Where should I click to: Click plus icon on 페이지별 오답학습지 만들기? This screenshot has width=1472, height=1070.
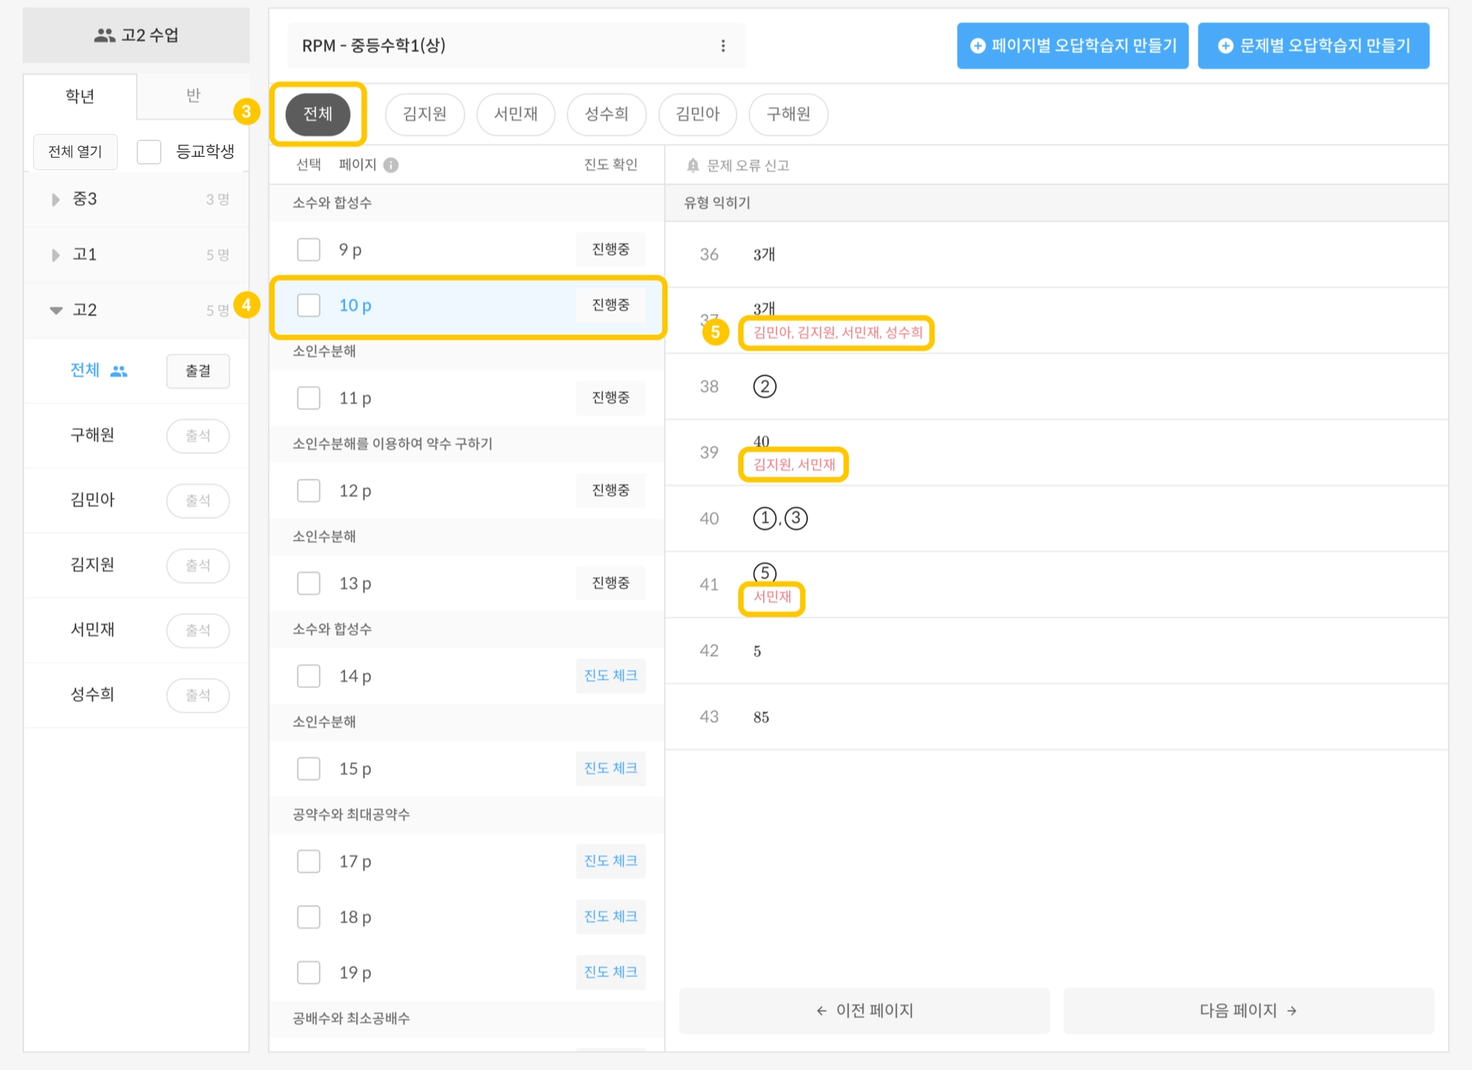977,46
